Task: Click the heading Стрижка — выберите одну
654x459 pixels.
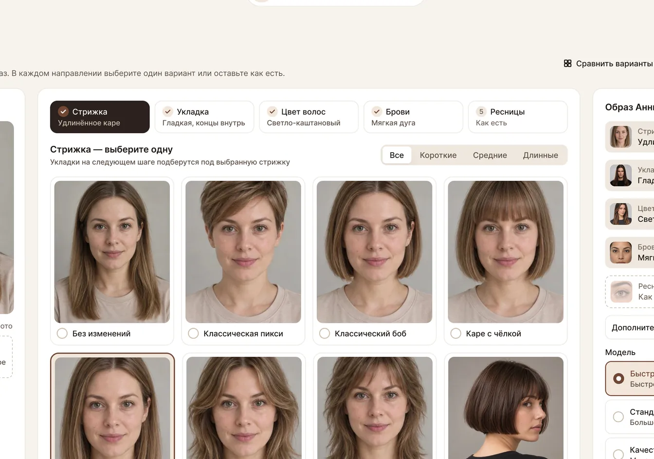Action: pyautogui.click(x=111, y=149)
